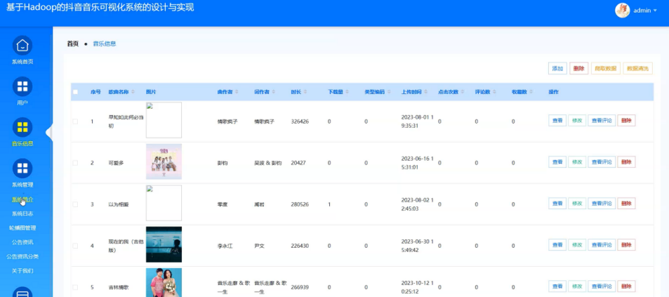Sort by 收藏数 column arrows
This screenshot has height=297, width=669.
531,92
